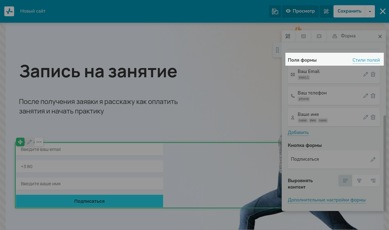Screen dimensions: 389x230
Task: Click the Добавить link to add field
Action: [x=298, y=132]
